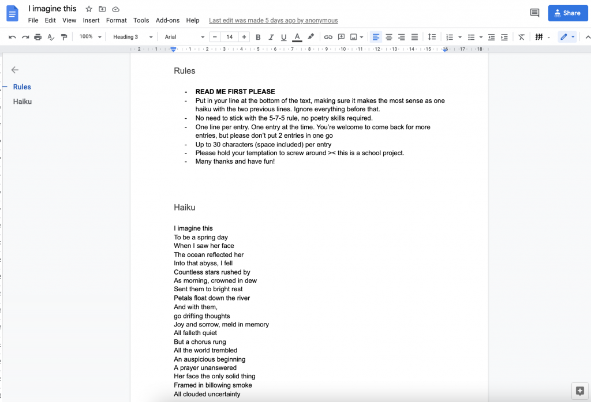
Task: Open the comment history icon
Action: pyautogui.click(x=534, y=13)
